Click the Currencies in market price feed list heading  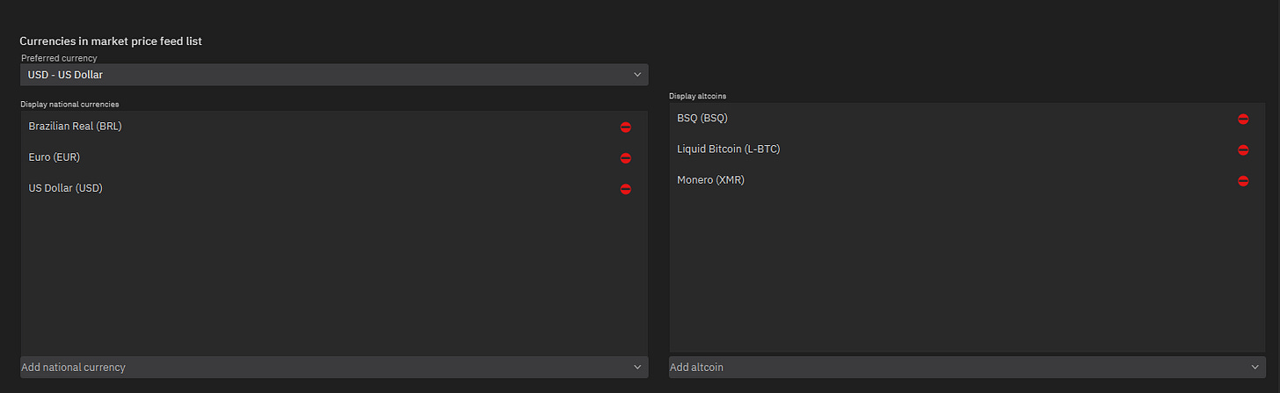click(x=111, y=40)
